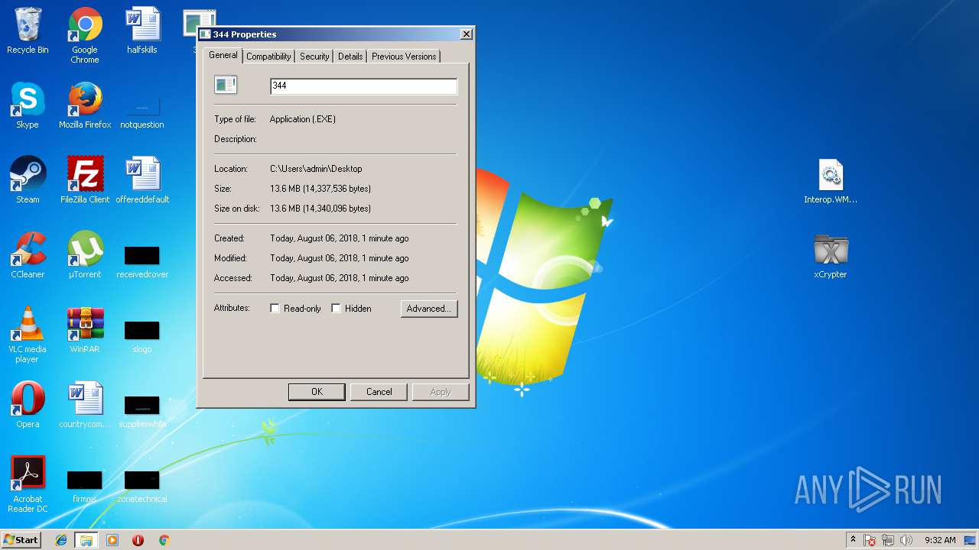Launch Skype from the desktop shortcut
The height and width of the screenshot is (550, 979).
pos(28,106)
